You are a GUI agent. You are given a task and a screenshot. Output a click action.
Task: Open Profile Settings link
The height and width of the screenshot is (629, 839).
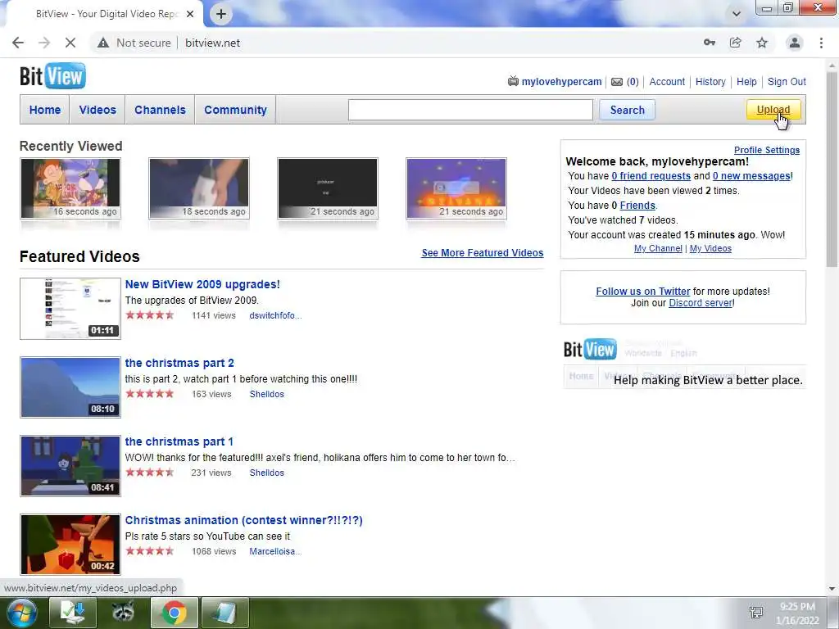tap(767, 151)
